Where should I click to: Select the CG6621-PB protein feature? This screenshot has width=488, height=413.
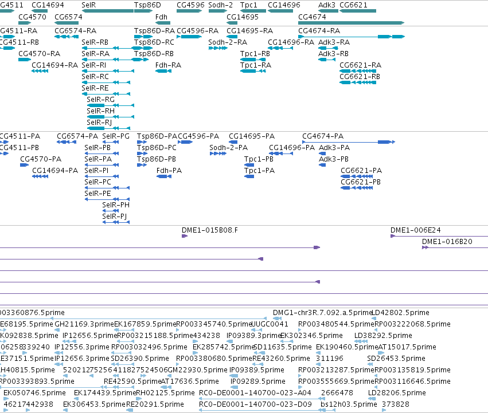[x=357, y=188]
